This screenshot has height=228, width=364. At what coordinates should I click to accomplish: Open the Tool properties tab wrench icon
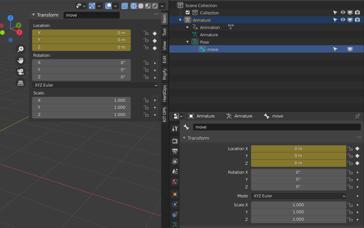(x=175, y=128)
